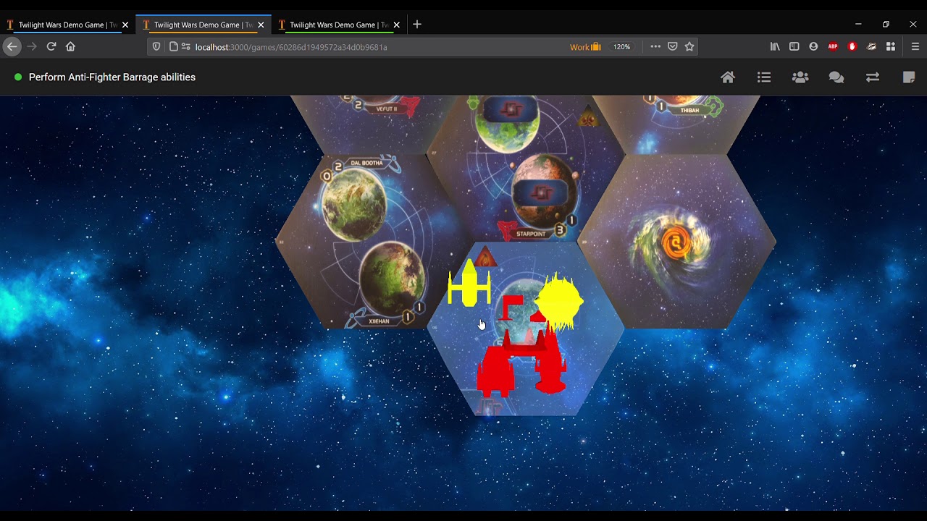Click the Dal Bootha planet
927x521 pixels.
tap(354, 205)
